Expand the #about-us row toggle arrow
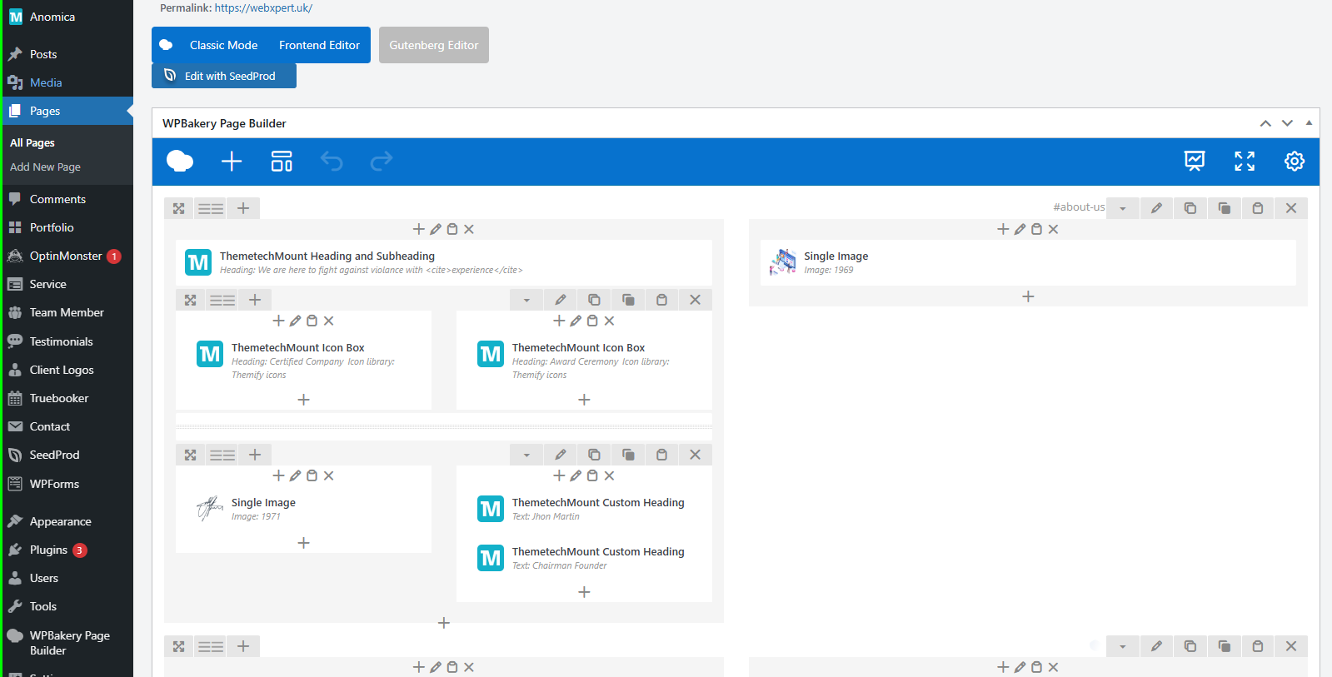The width and height of the screenshot is (1332, 677). [x=1123, y=208]
